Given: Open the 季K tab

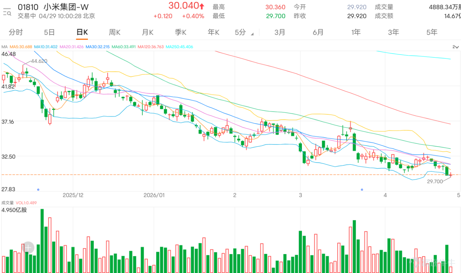Looking at the screenshot, I should 181,32.
